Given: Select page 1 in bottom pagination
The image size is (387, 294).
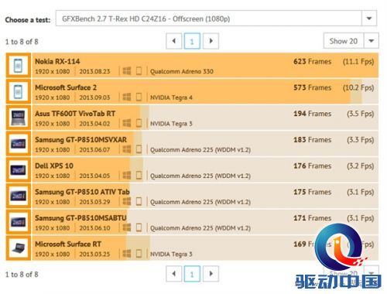Looking at the screenshot, I should click(x=192, y=274).
